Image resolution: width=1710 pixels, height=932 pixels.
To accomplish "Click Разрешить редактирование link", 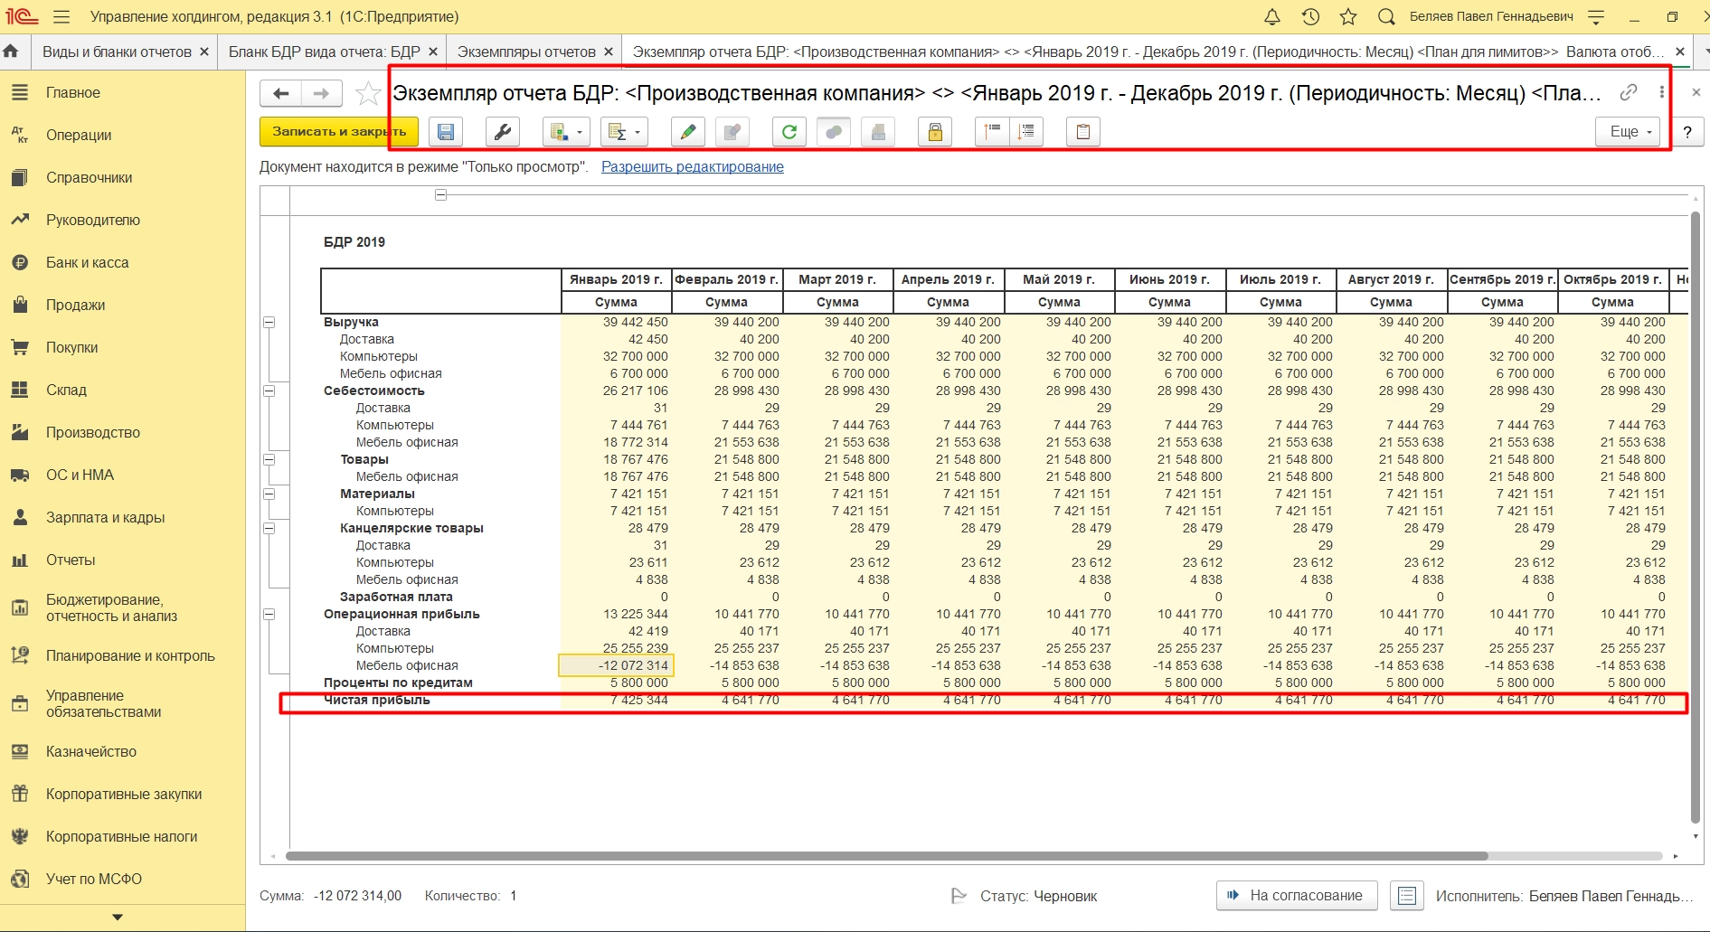I will [x=692, y=166].
